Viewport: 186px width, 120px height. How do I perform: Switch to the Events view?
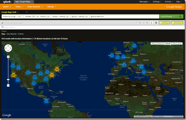click(21, 34)
